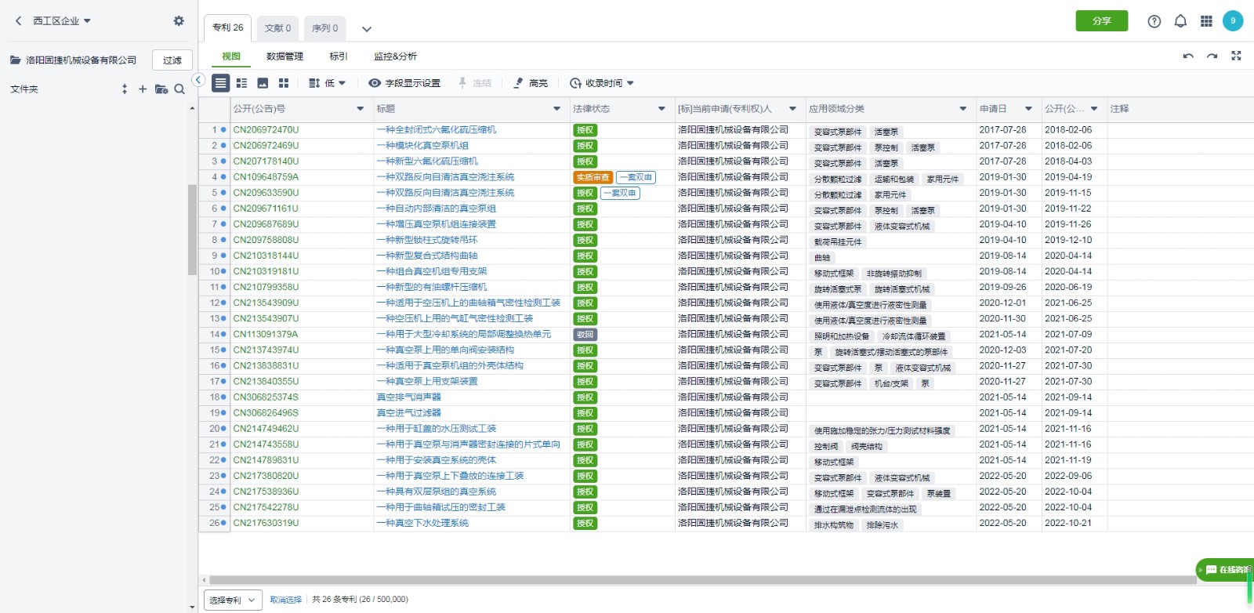1254x613 pixels.
Task: Open 公开(公告)号 column filter arrow
Action: point(361,109)
